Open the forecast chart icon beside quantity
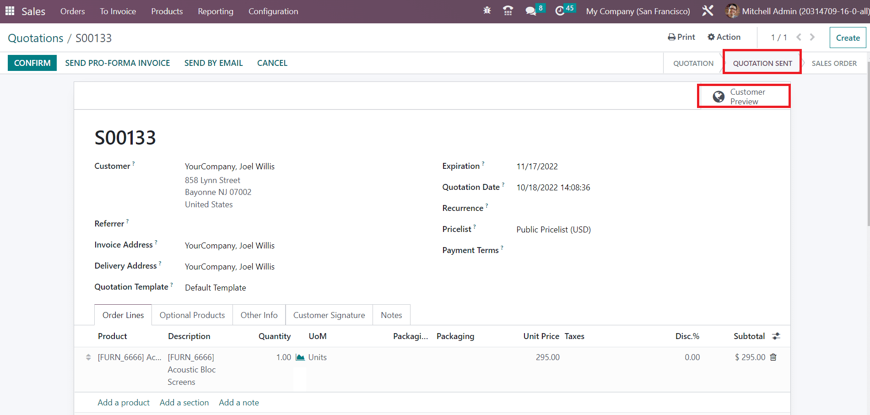 [300, 357]
